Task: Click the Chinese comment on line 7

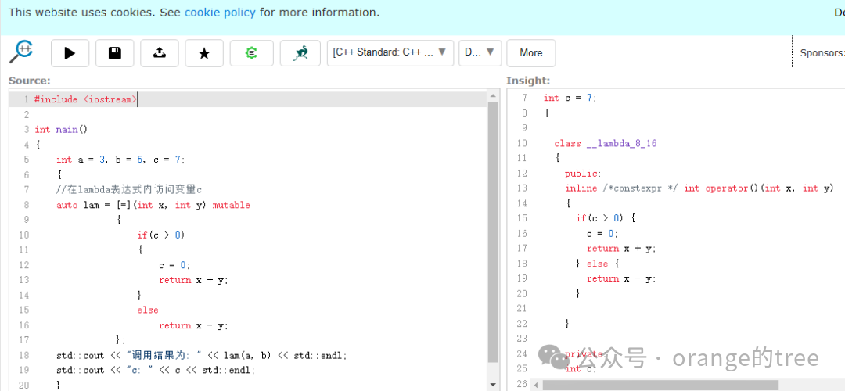Action: (129, 189)
